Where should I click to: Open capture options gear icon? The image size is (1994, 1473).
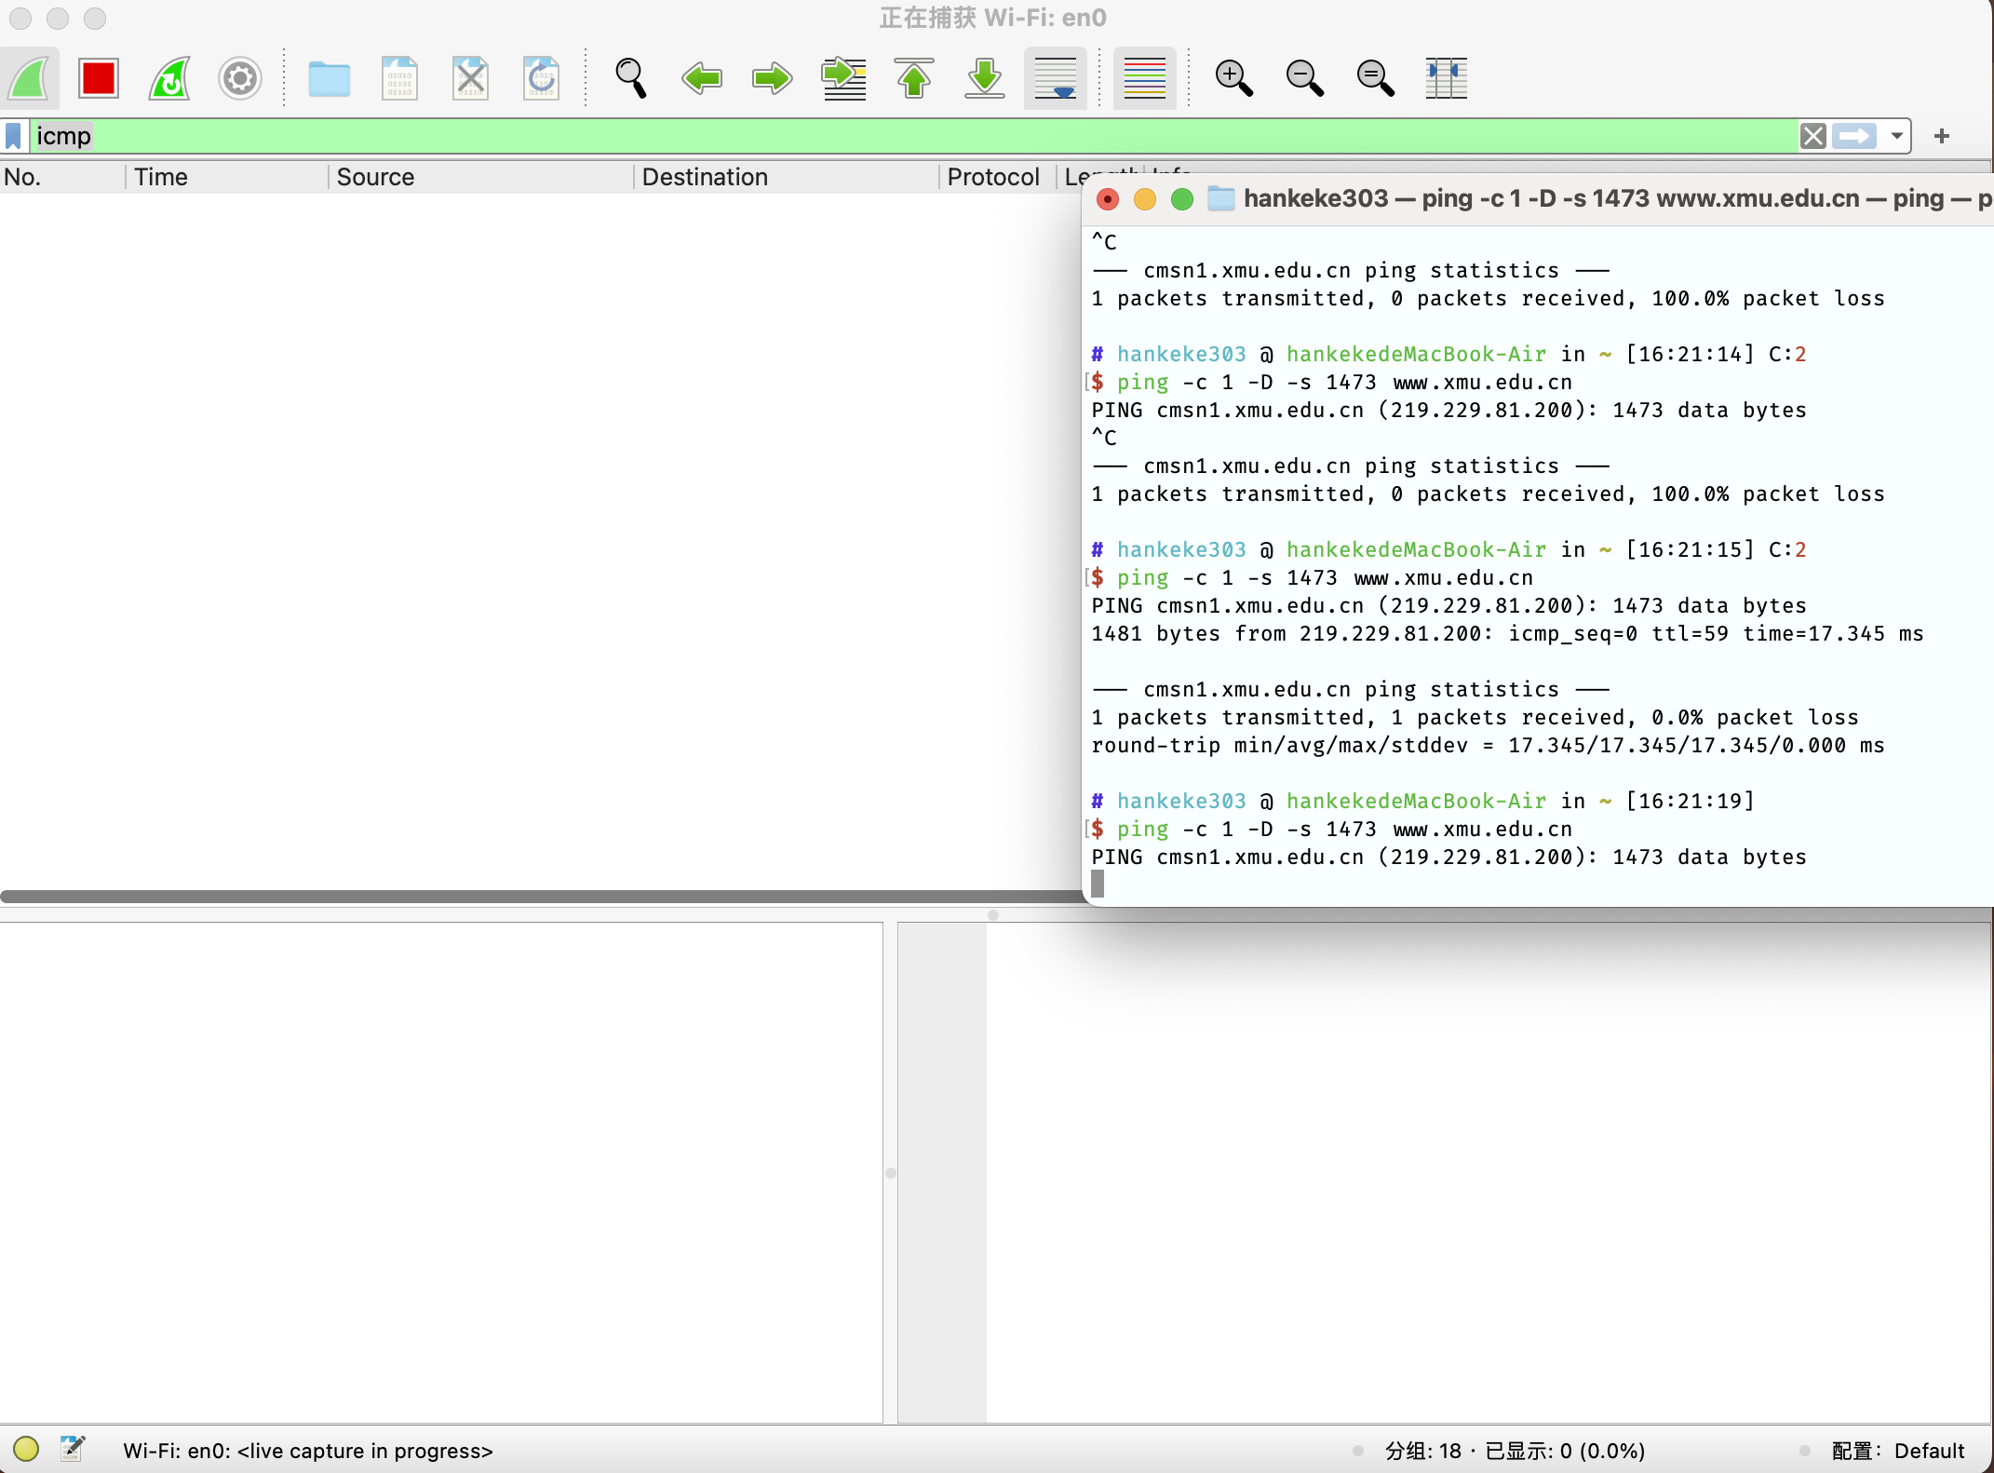pyautogui.click(x=240, y=78)
